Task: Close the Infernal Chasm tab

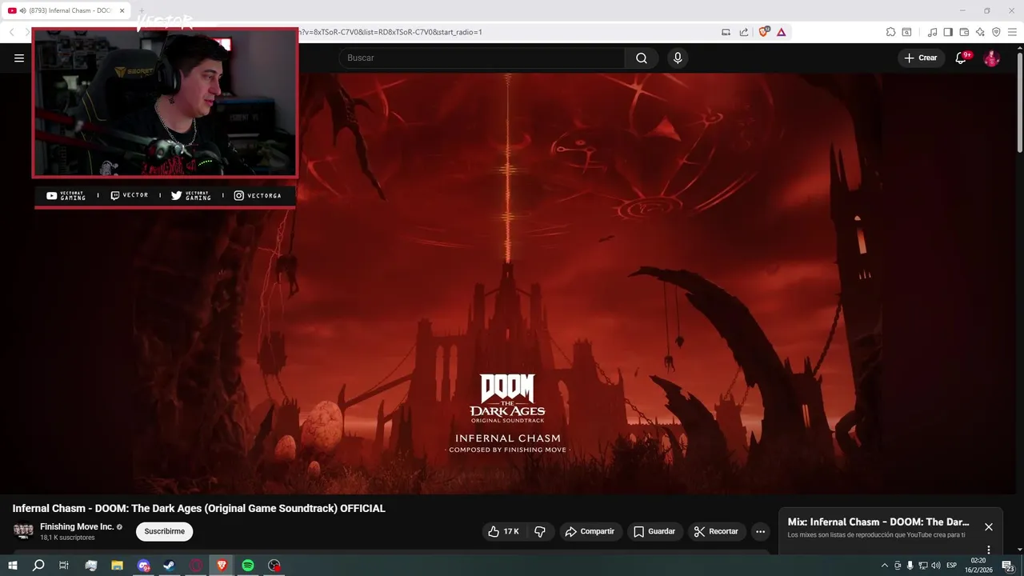Action: click(122, 10)
